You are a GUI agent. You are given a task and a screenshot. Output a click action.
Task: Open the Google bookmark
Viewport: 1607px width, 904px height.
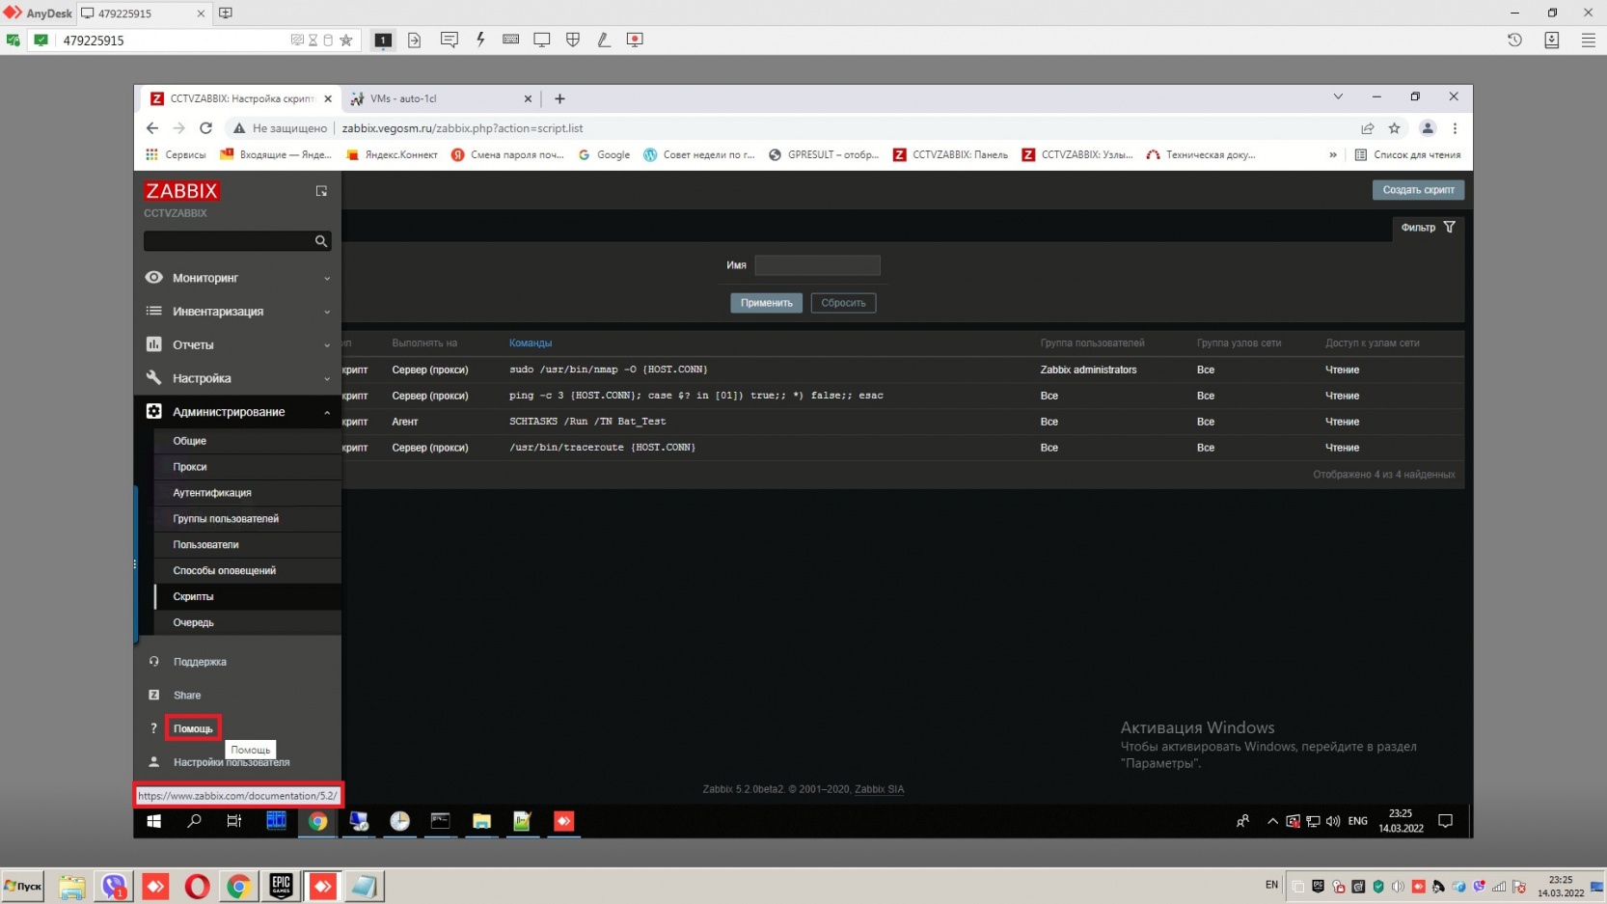tap(604, 154)
